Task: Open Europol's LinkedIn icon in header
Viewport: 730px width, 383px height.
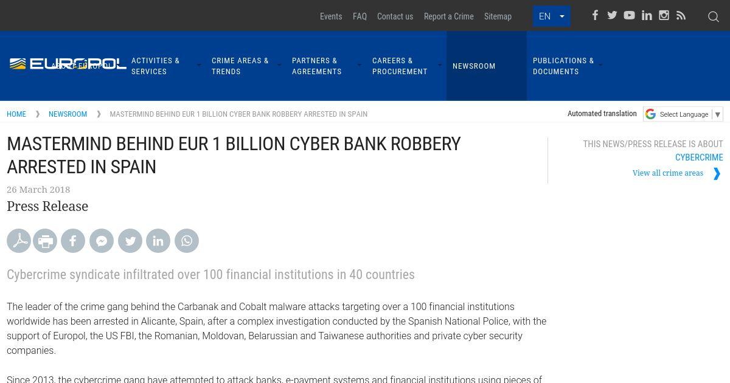Action: [647, 16]
